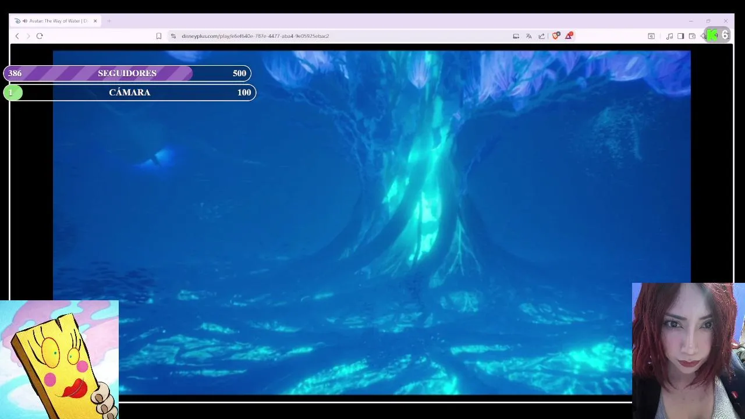Click the SEGUIDORES follower goal bar

127,73
